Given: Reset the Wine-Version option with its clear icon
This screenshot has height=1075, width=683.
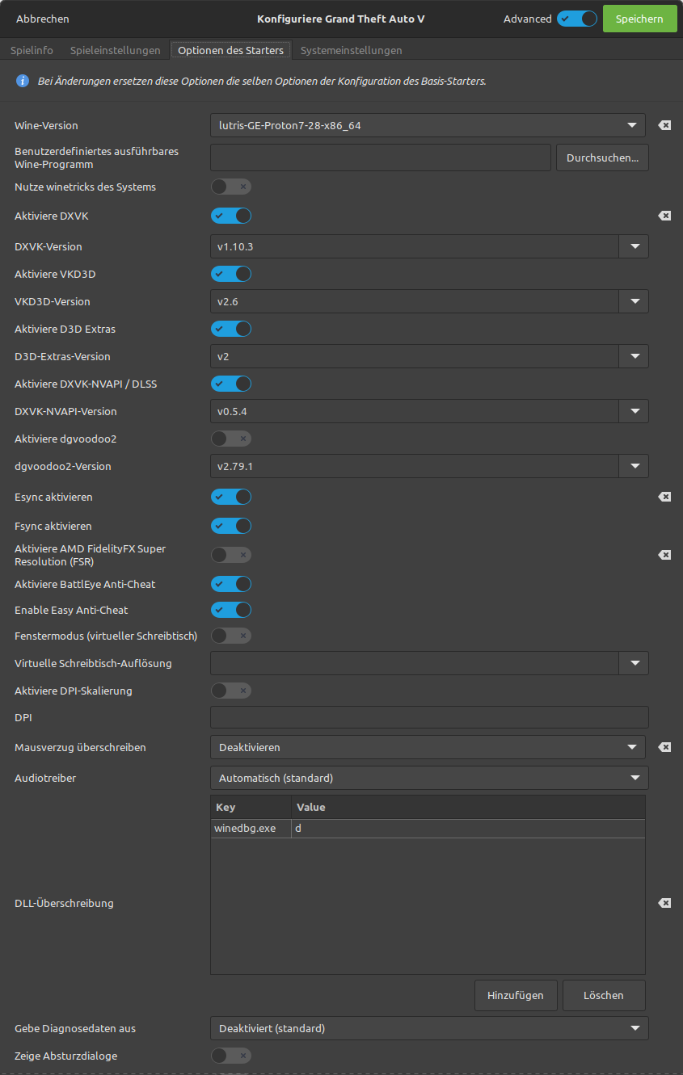Looking at the screenshot, I should pos(664,125).
